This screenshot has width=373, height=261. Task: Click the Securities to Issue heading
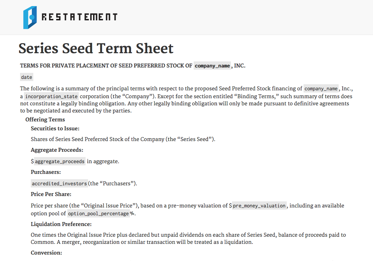click(x=55, y=128)
